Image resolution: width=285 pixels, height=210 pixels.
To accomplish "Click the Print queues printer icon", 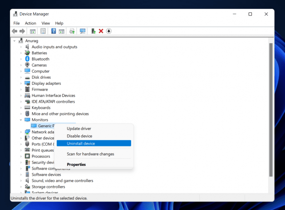I will click(x=27, y=150).
